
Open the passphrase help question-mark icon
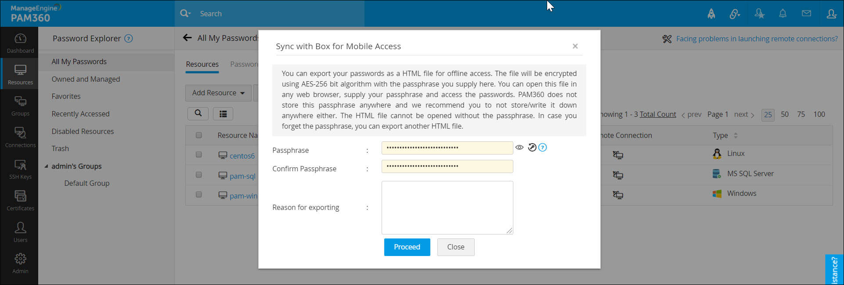pos(543,148)
